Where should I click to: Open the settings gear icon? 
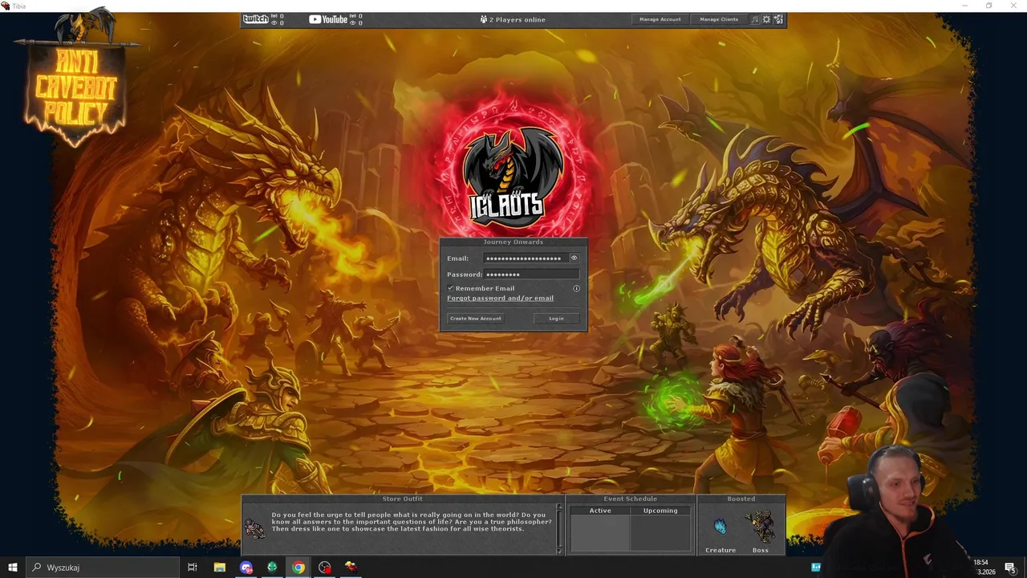pyautogui.click(x=766, y=19)
